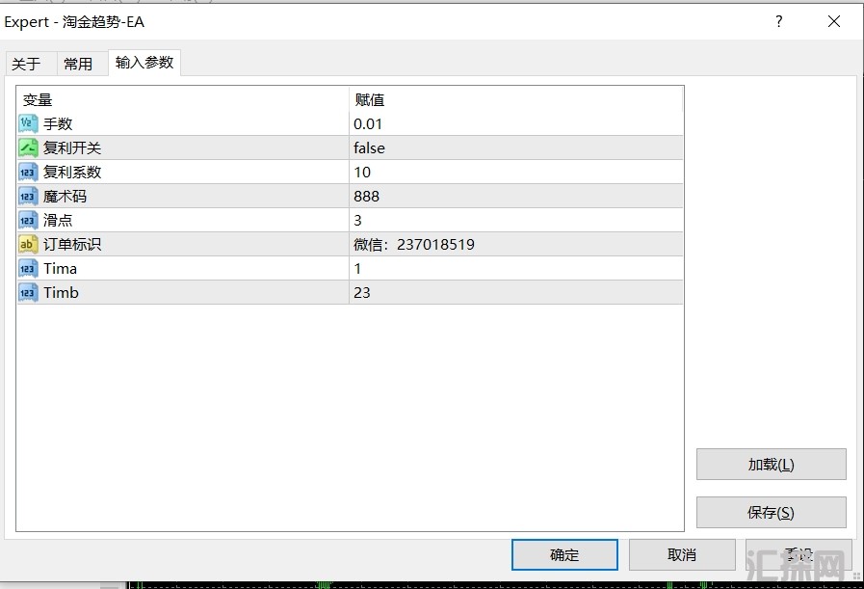The image size is (864, 589).
Task: Click the 滑点 integer type icon
Action: [x=28, y=220]
